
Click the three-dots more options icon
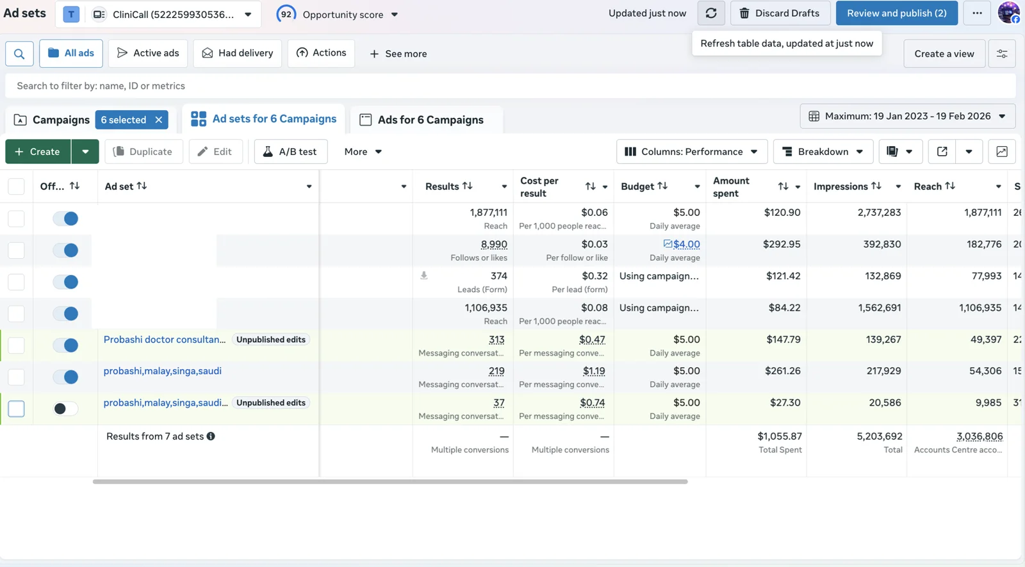(x=977, y=13)
